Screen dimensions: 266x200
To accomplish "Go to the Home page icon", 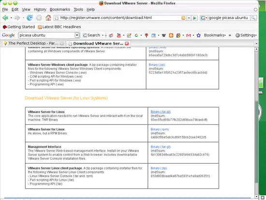I will [48, 17].
